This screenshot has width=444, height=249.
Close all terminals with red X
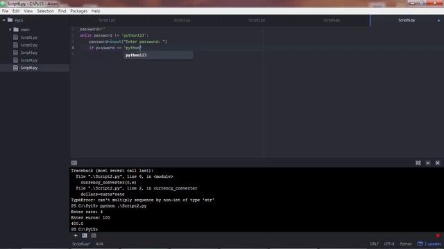click(438, 235)
